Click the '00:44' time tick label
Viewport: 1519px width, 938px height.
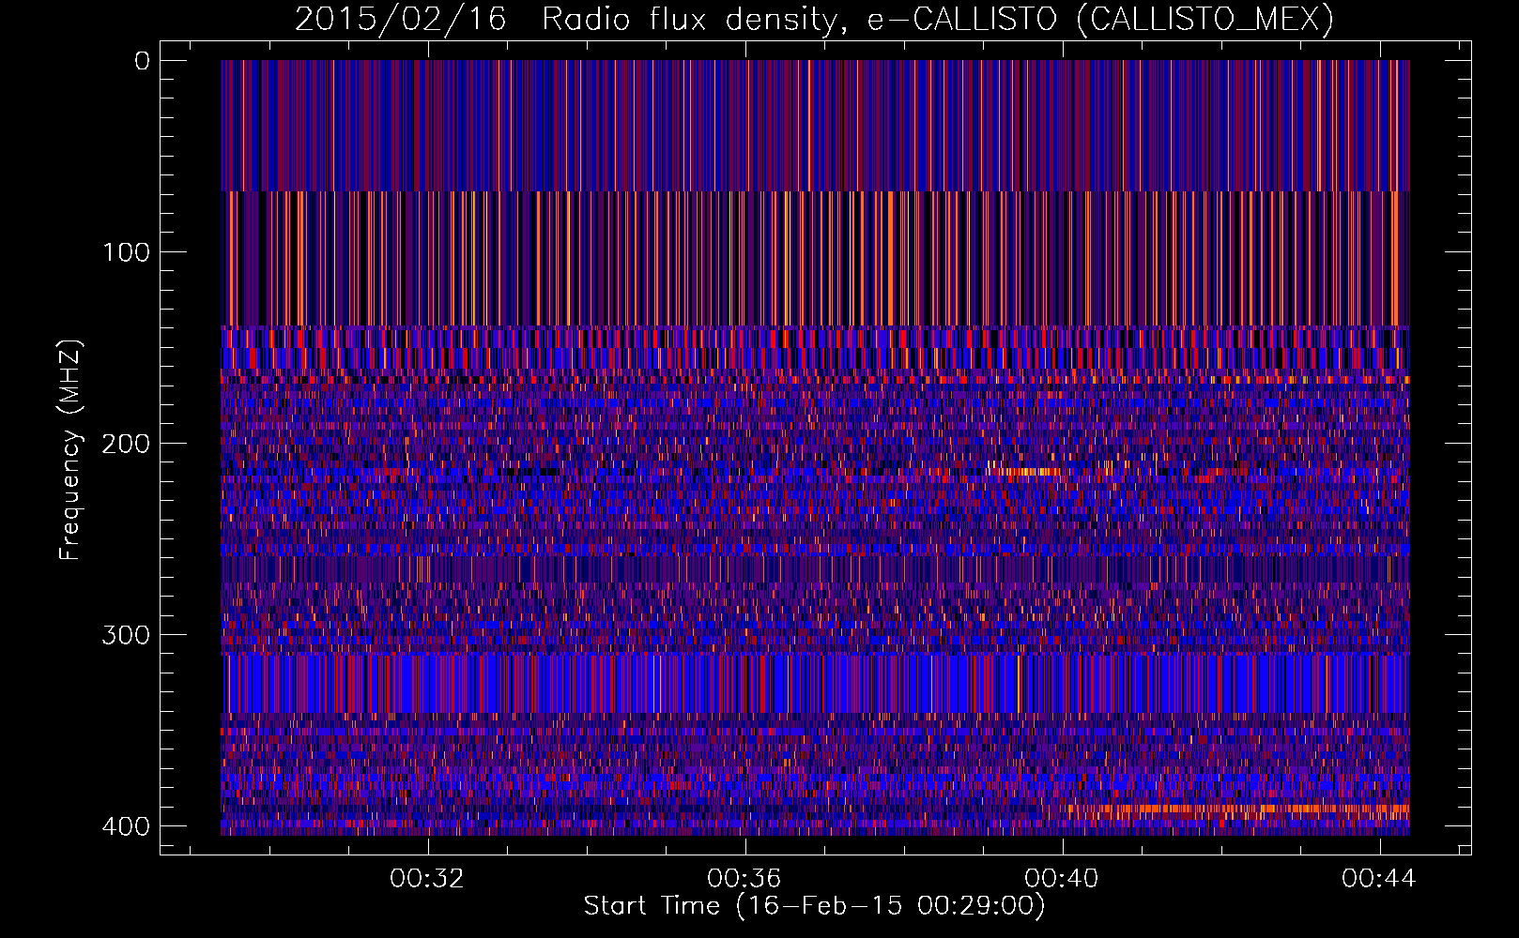1379,879
